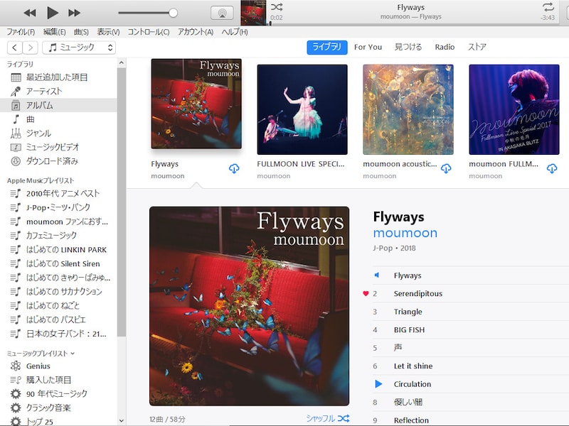Switch to the Radio tab
This screenshot has height=426, width=569.
[445, 47]
